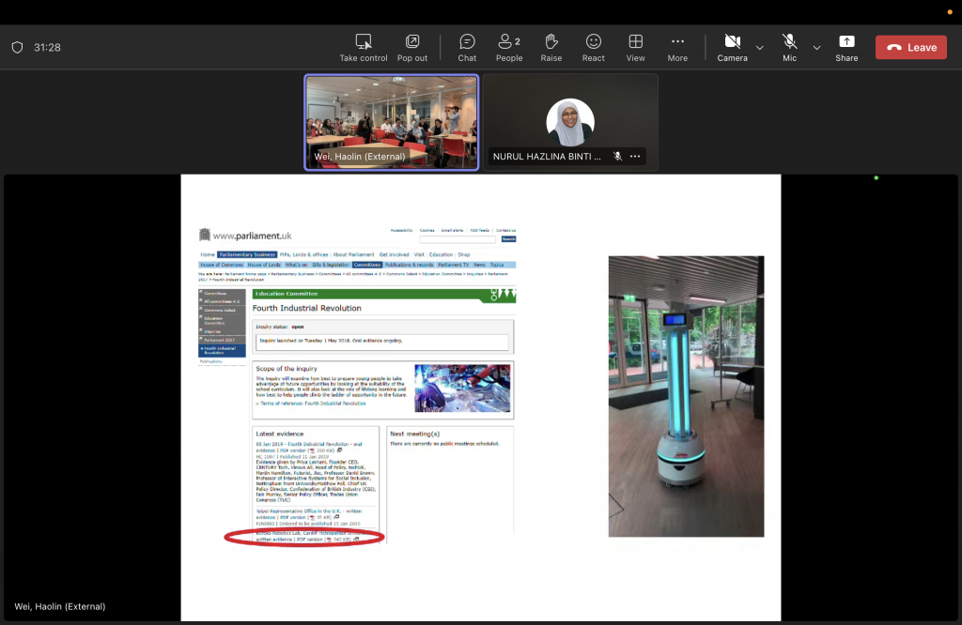Click the 31:28 meeting timer
The width and height of the screenshot is (962, 625).
47,47
